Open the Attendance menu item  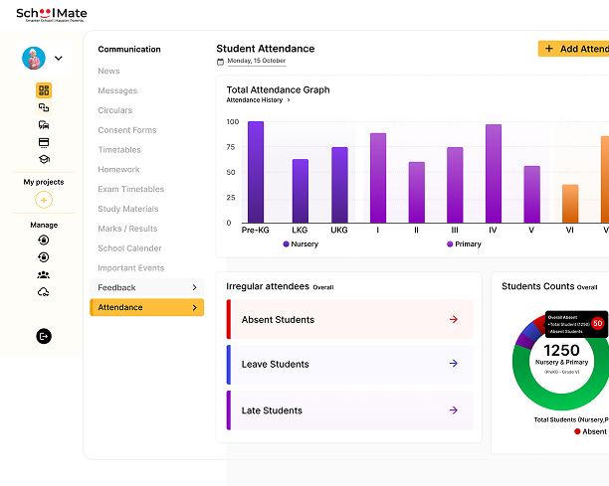tap(147, 307)
